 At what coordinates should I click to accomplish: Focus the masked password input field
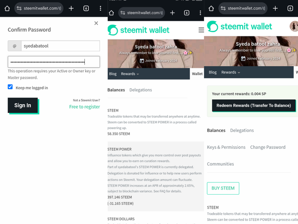54,62
